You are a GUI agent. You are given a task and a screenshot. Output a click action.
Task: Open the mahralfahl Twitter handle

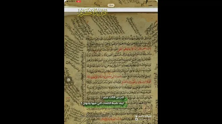[x=145, y=116]
